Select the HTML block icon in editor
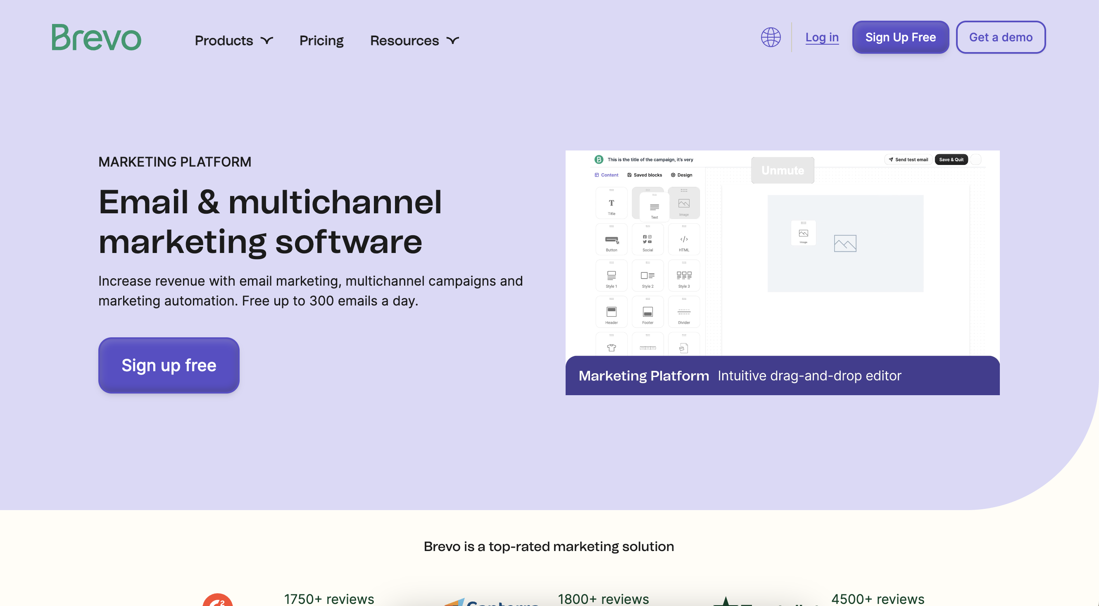 [683, 240]
